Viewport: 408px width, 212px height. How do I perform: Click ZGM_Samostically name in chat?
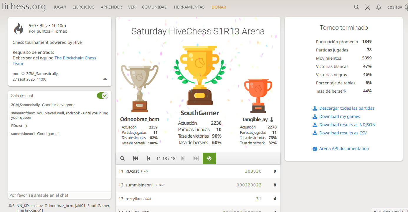click(25, 105)
